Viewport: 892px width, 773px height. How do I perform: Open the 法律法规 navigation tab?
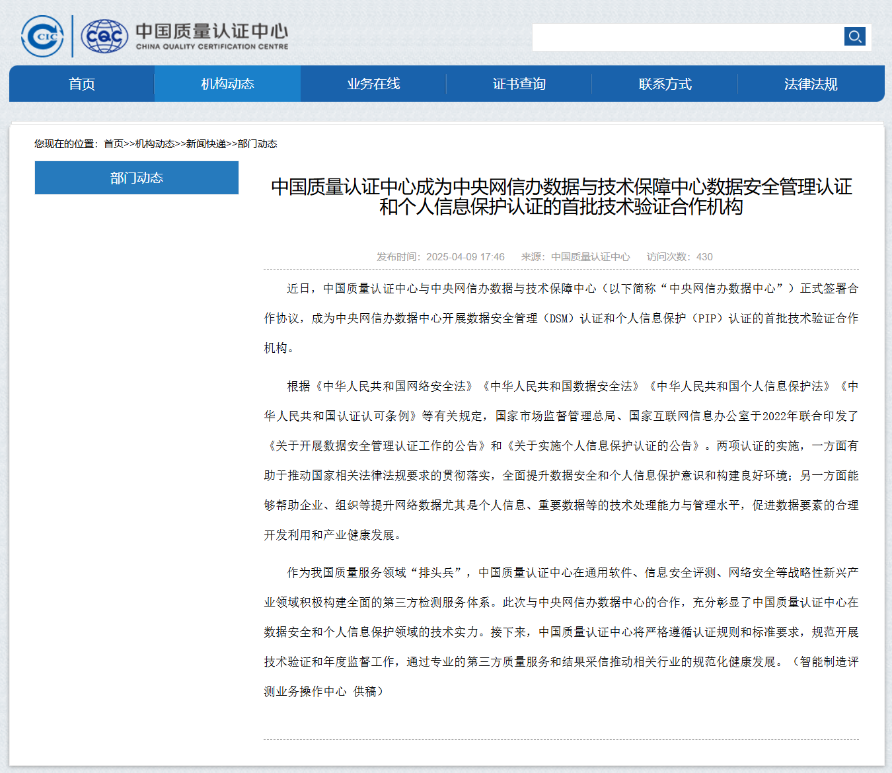pyautogui.click(x=811, y=84)
